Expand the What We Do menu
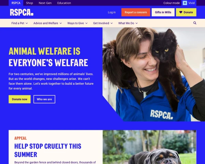 (x=128, y=23)
